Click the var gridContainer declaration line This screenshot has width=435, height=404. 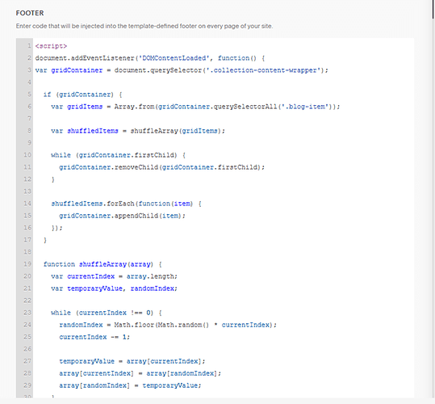click(x=182, y=70)
